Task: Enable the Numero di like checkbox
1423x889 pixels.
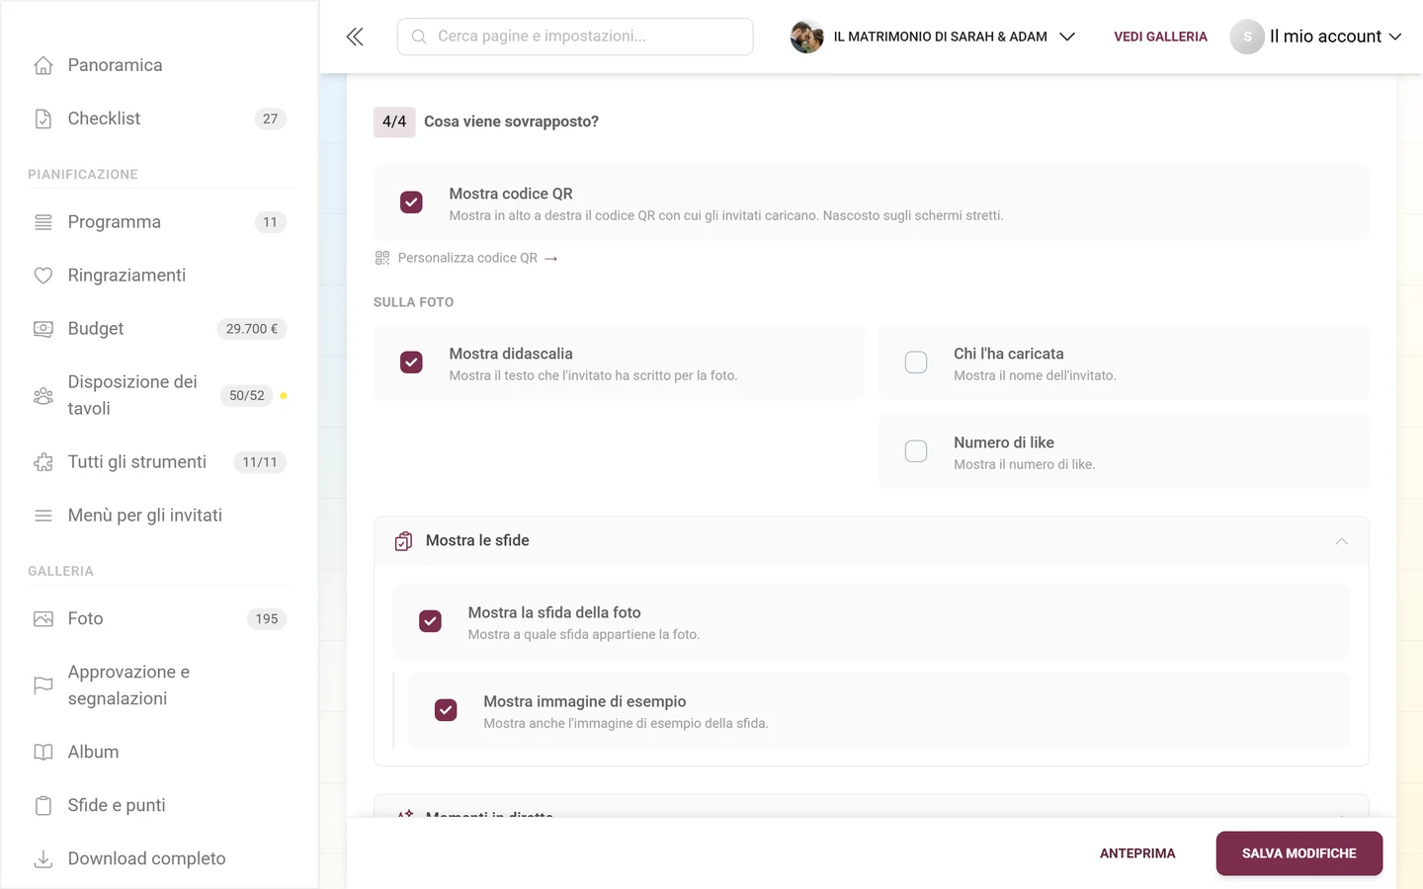Action: 916,451
